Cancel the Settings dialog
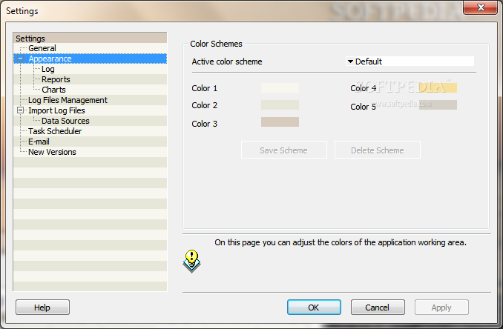 378,308
